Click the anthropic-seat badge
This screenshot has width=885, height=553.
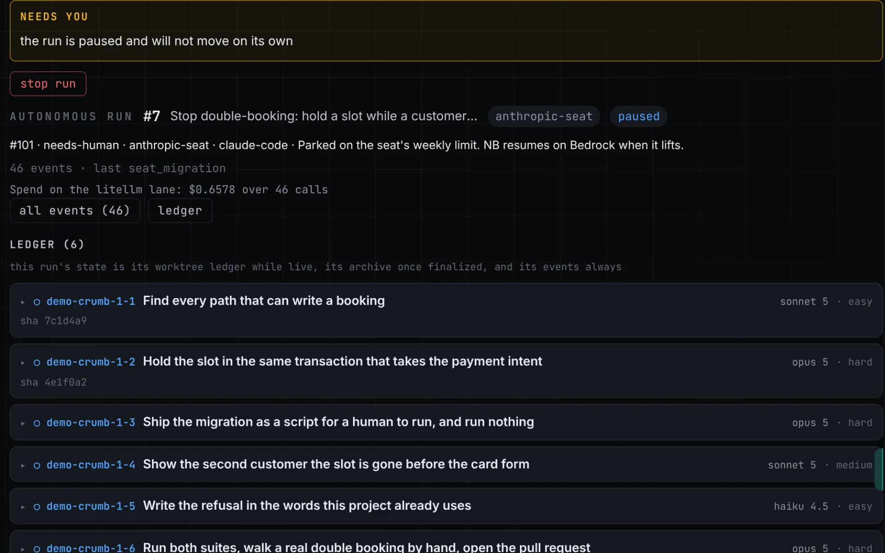[544, 116]
